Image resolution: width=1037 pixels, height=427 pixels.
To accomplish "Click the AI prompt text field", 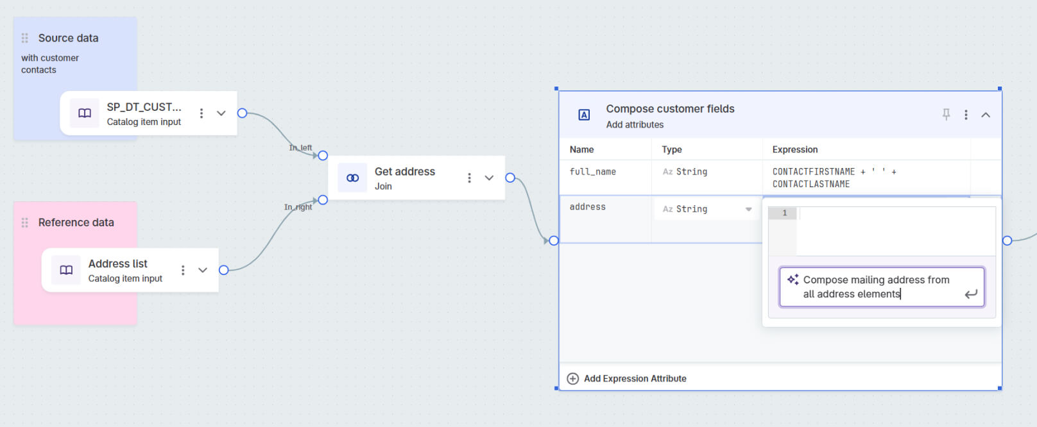I will (x=876, y=287).
